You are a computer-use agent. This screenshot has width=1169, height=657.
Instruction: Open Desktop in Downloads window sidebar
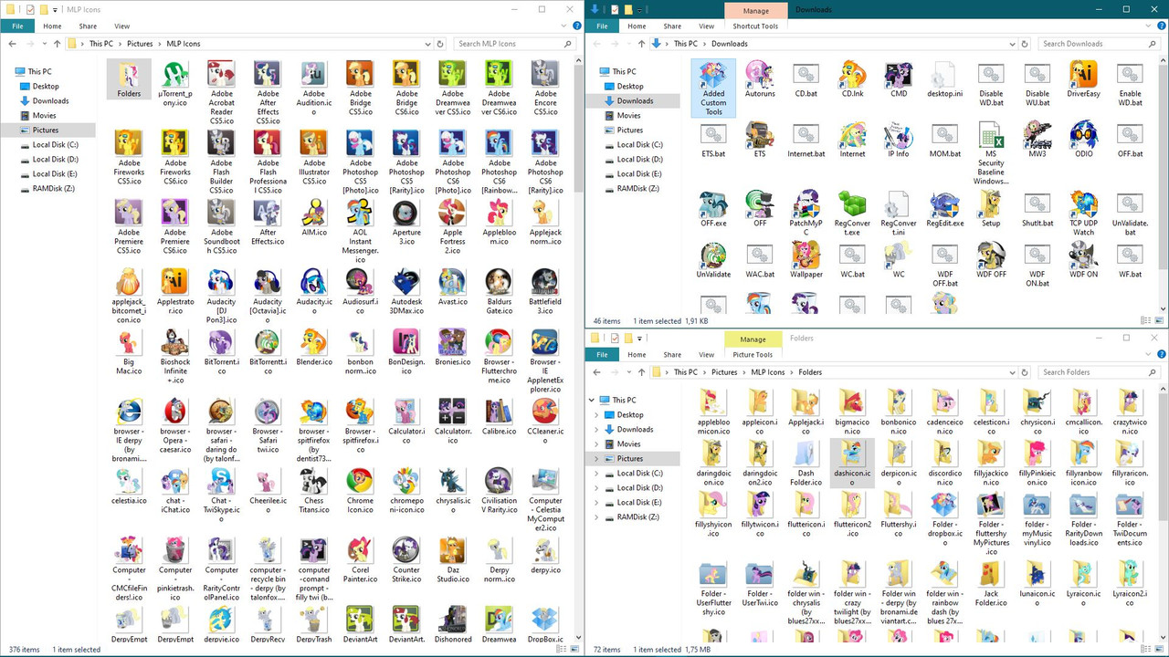coord(629,86)
